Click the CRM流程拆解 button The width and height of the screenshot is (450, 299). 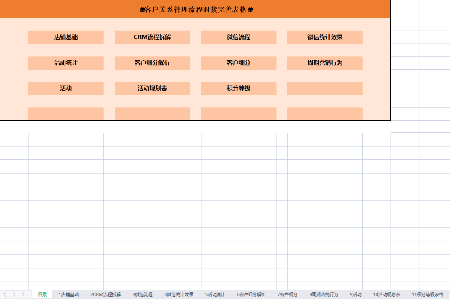click(152, 37)
